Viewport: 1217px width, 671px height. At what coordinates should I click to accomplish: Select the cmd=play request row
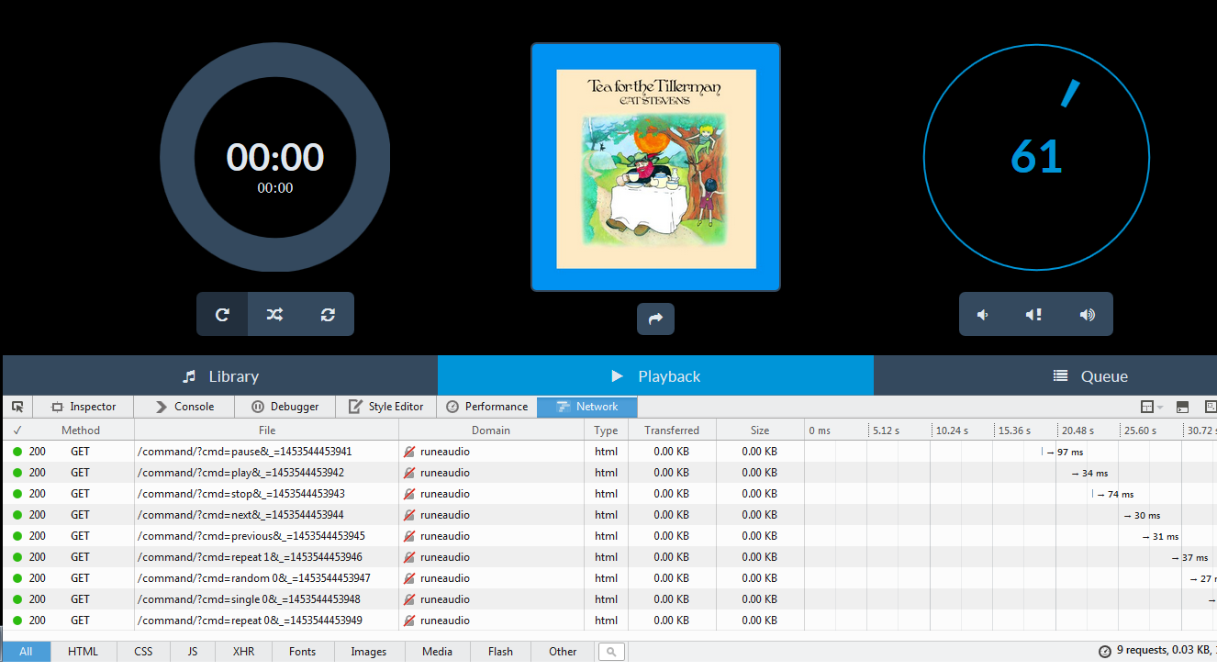[x=609, y=473]
